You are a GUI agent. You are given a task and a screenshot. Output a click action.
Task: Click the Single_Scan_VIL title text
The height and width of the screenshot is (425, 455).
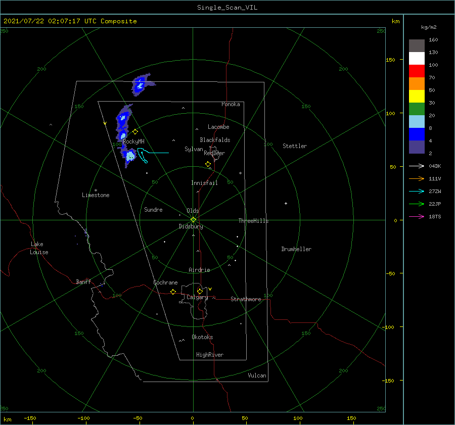(227, 8)
